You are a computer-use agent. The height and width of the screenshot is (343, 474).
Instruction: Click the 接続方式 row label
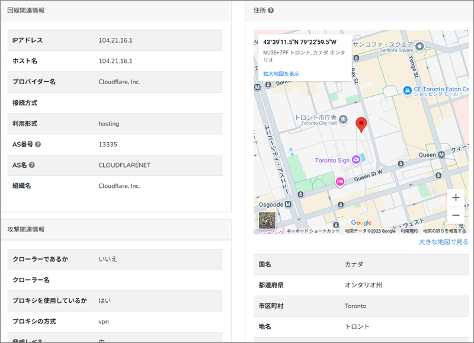point(25,102)
